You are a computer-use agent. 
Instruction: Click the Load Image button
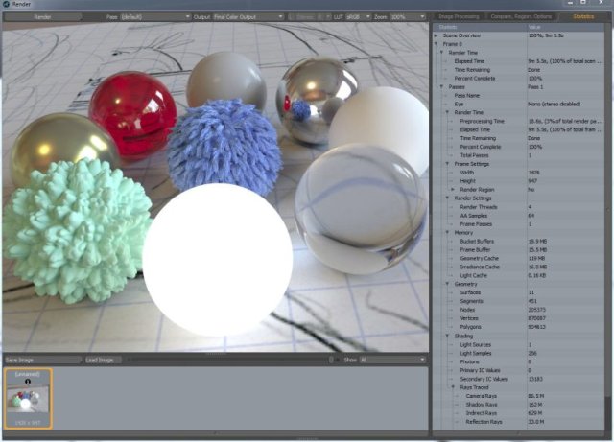coord(100,360)
